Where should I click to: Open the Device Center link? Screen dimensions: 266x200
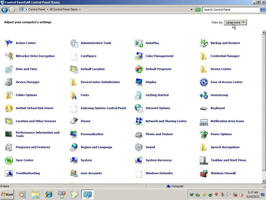coord(221,69)
